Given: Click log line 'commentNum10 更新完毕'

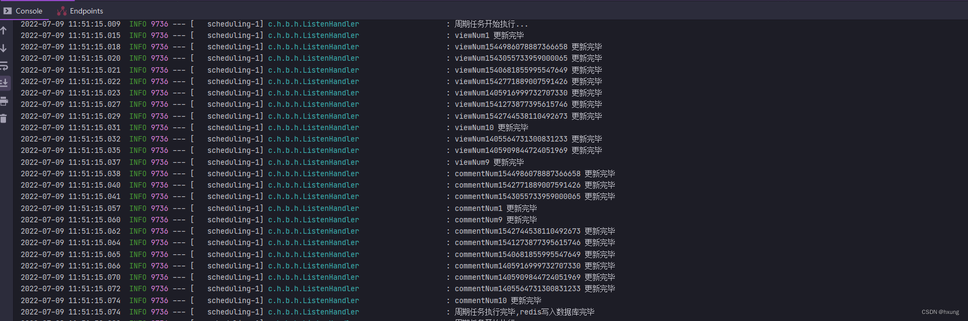Looking at the screenshot, I should [498, 300].
